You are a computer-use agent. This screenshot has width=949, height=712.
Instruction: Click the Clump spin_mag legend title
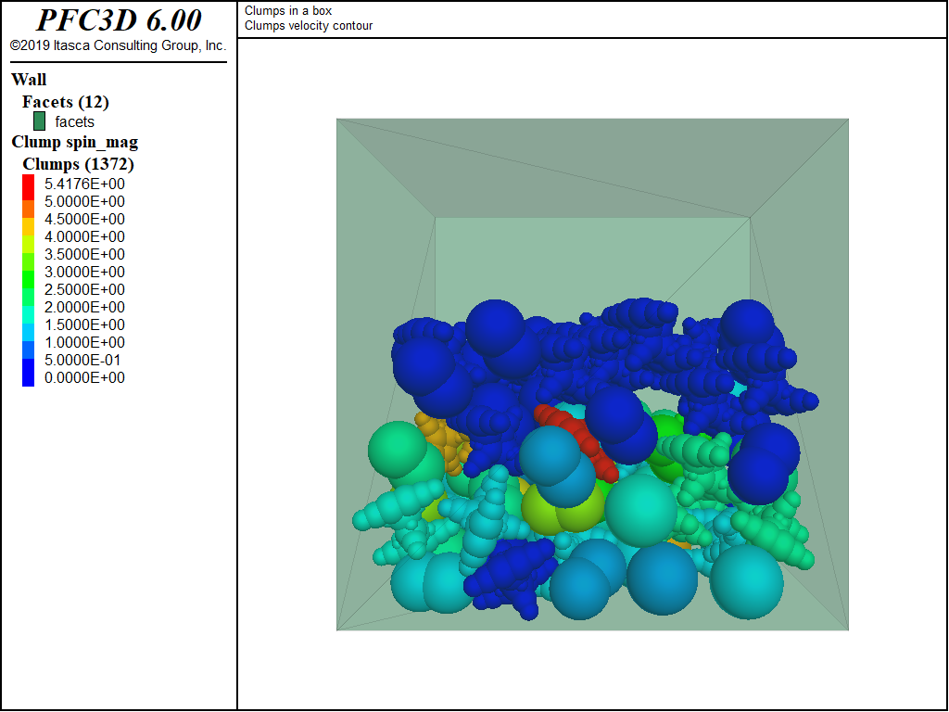74,142
